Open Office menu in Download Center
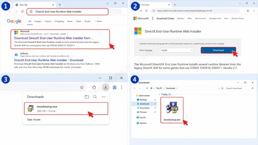The height and width of the screenshot is (145, 258). pos(189,18)
